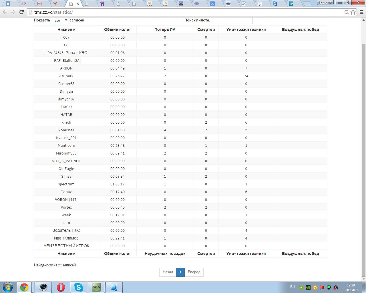Close the active statistics tab
The image size is (366, 293).
(x=78, y=4)
